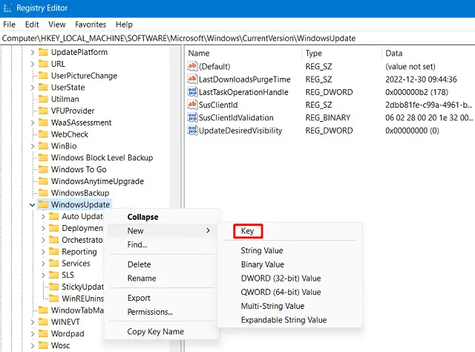
Task: Click the SusClientId string icon
Action: pyautogui.click(x=192, y=105)
